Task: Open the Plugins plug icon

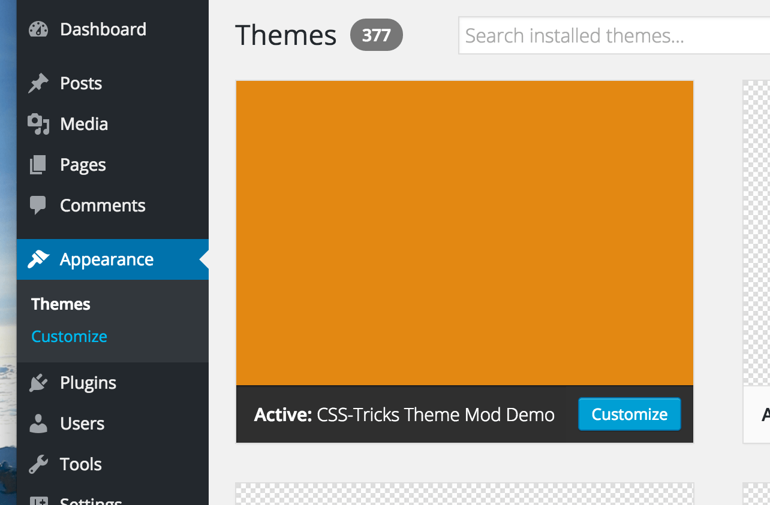Action: click(38, 382)
